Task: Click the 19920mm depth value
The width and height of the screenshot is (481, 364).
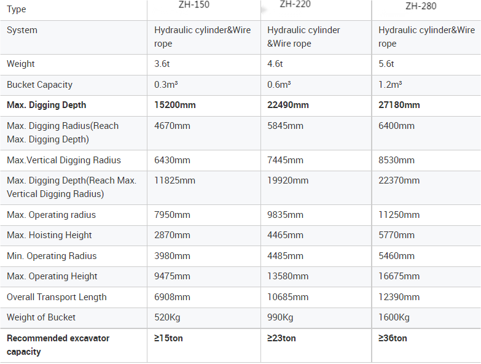Action: pyautogui.click(x=287, y=180)
